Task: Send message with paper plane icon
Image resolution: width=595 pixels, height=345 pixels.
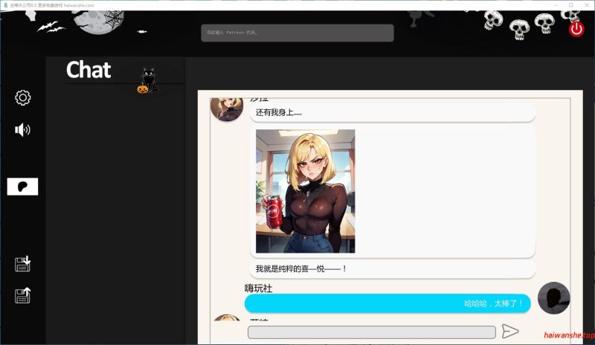Action: pyautogui.click(x=510, y=331)
